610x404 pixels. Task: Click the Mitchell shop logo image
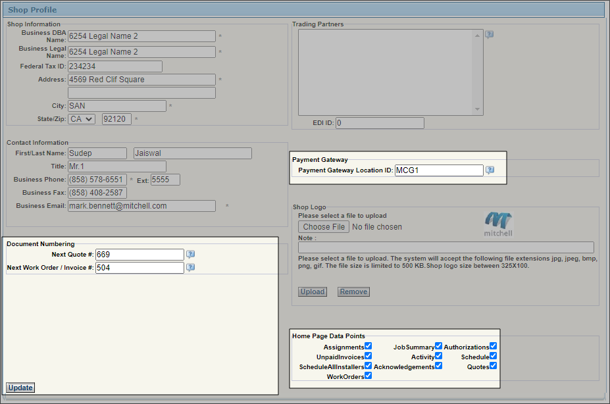tap(498, 224)
